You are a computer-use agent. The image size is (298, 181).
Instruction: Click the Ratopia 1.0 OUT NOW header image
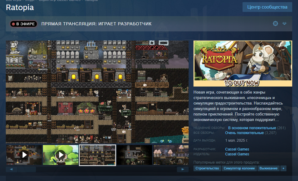tap(243, 64)
